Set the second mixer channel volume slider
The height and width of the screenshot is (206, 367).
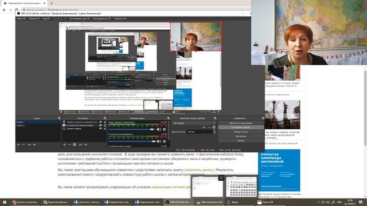coord(132,141)
